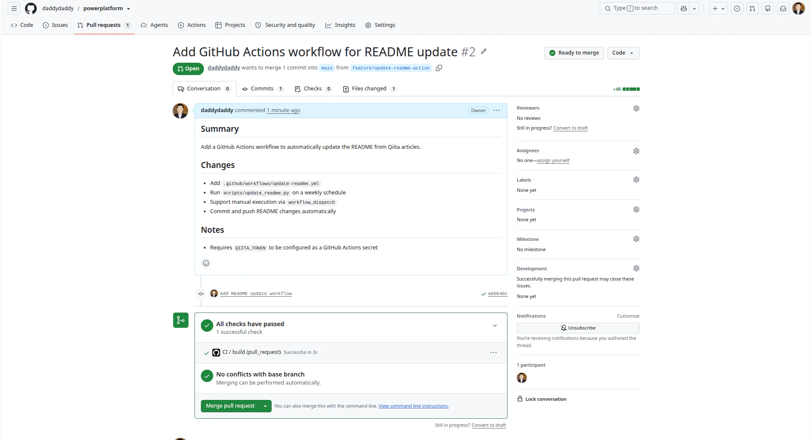Open the Issues tab
This screenshot has height=440, width=812.
(55, 25)
